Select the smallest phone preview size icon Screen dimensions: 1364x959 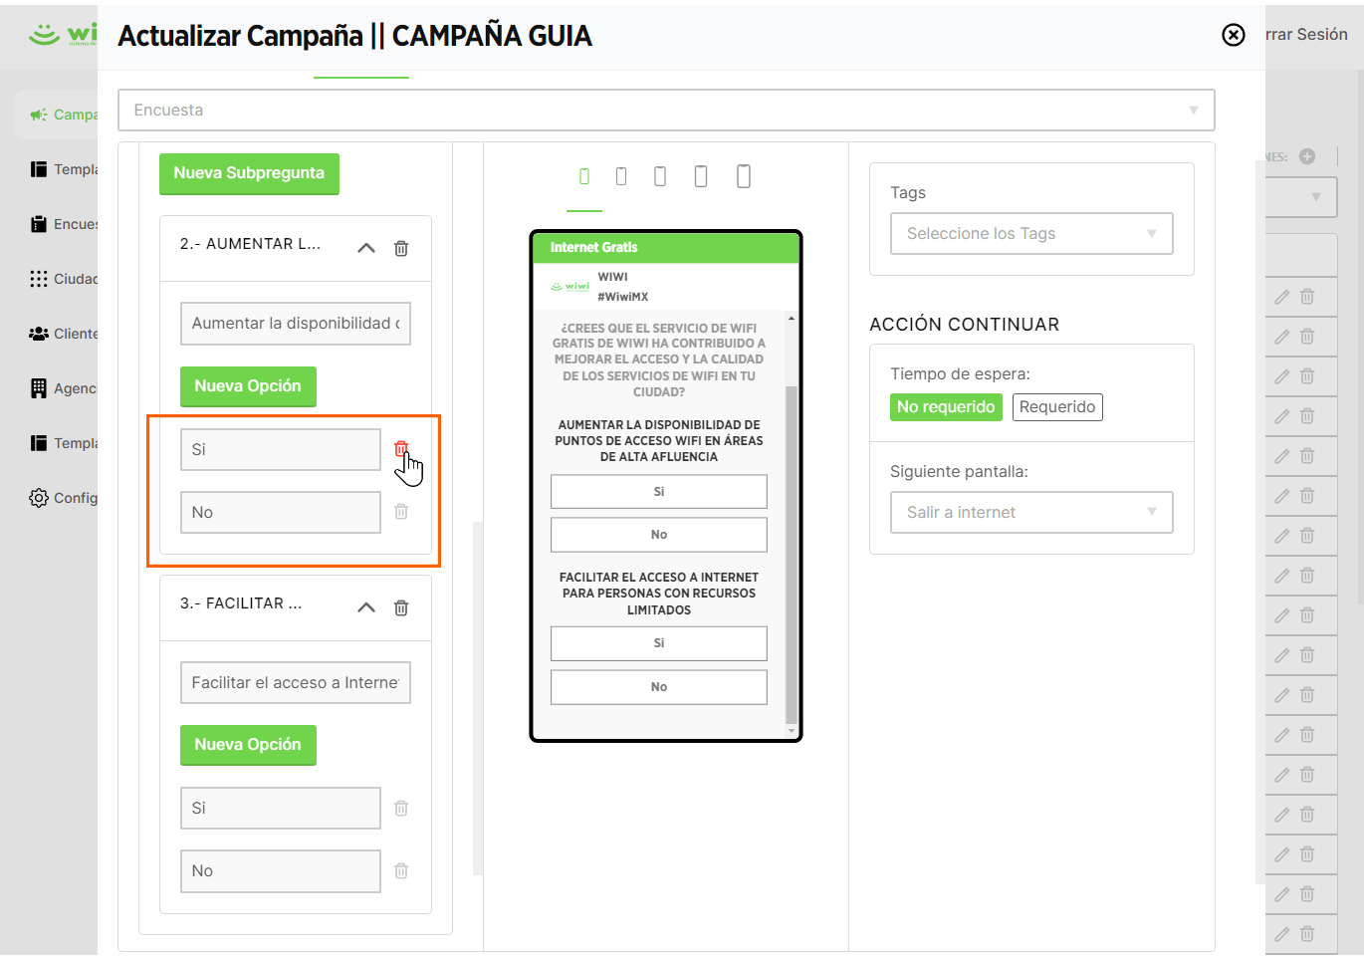(x=584, y=176)
